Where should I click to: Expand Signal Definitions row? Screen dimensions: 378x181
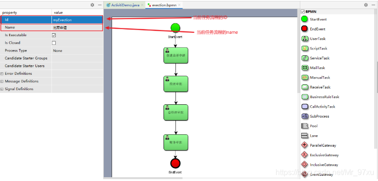2,89
